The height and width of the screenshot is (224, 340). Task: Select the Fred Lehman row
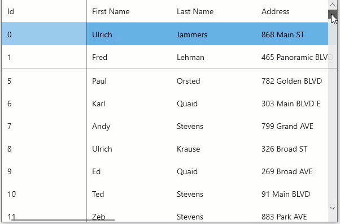click(x=165, y=57)
